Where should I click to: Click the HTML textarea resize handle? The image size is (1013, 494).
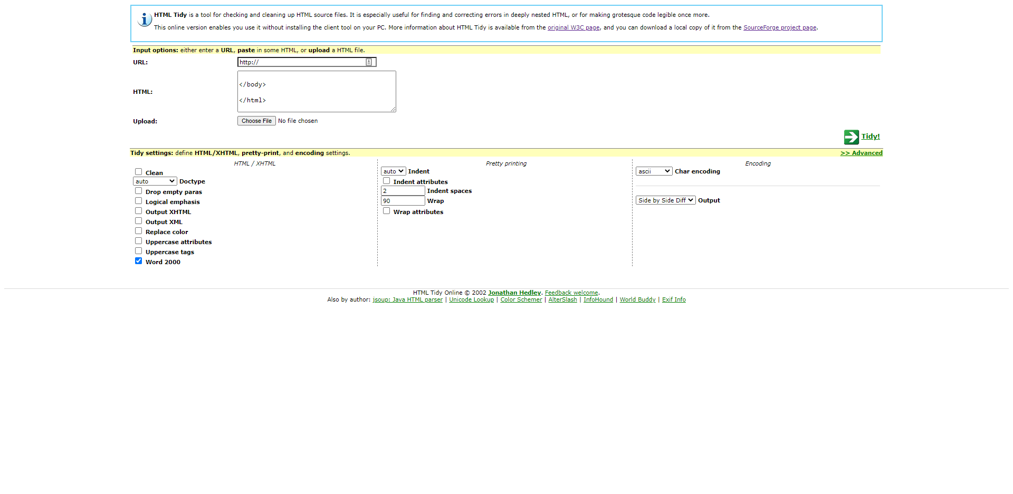coord(393,109)
